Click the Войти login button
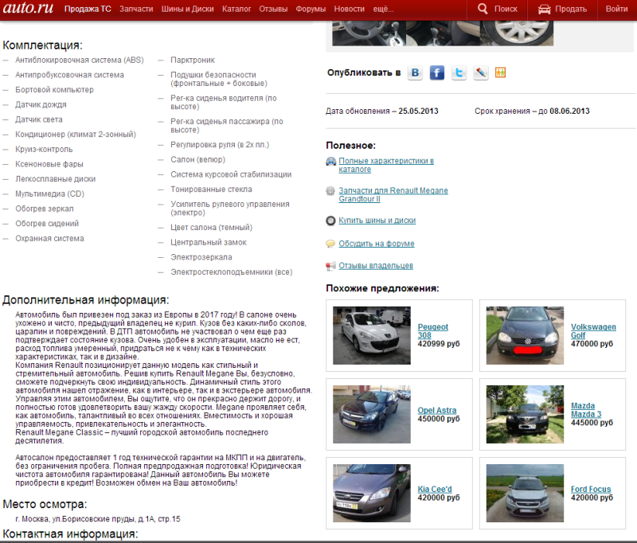This screenshot has height=543, width=637. pyautogui.click(x=616, y=9)
